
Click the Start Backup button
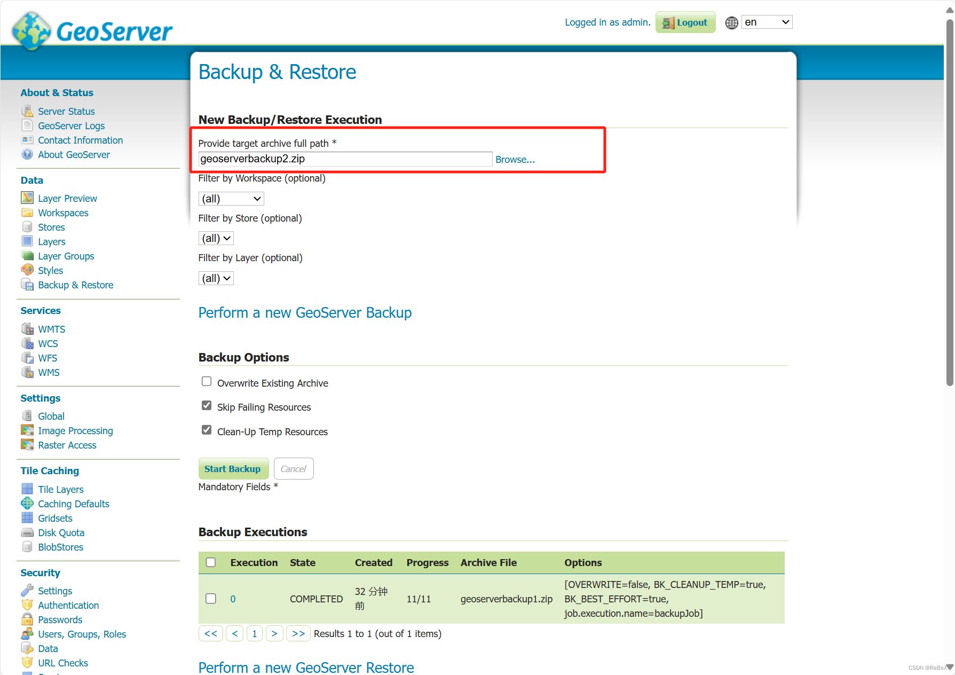click(233, 469)
